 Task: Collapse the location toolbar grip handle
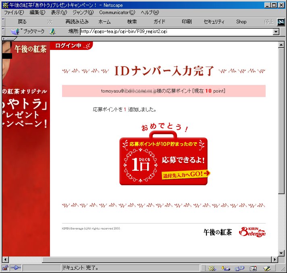3,32
